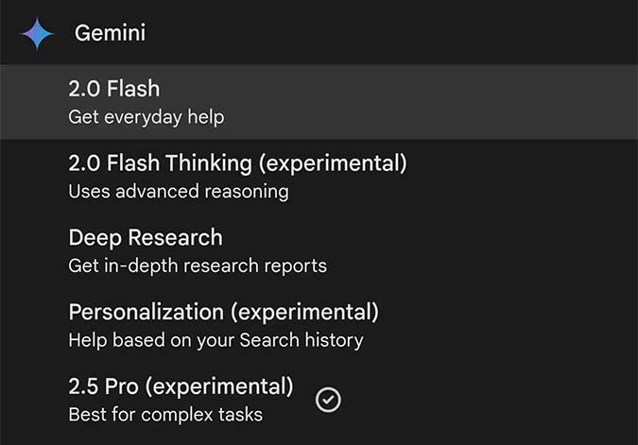
Task: Click the word "Flash" in the first model title
Action: (x=132, y=89)
